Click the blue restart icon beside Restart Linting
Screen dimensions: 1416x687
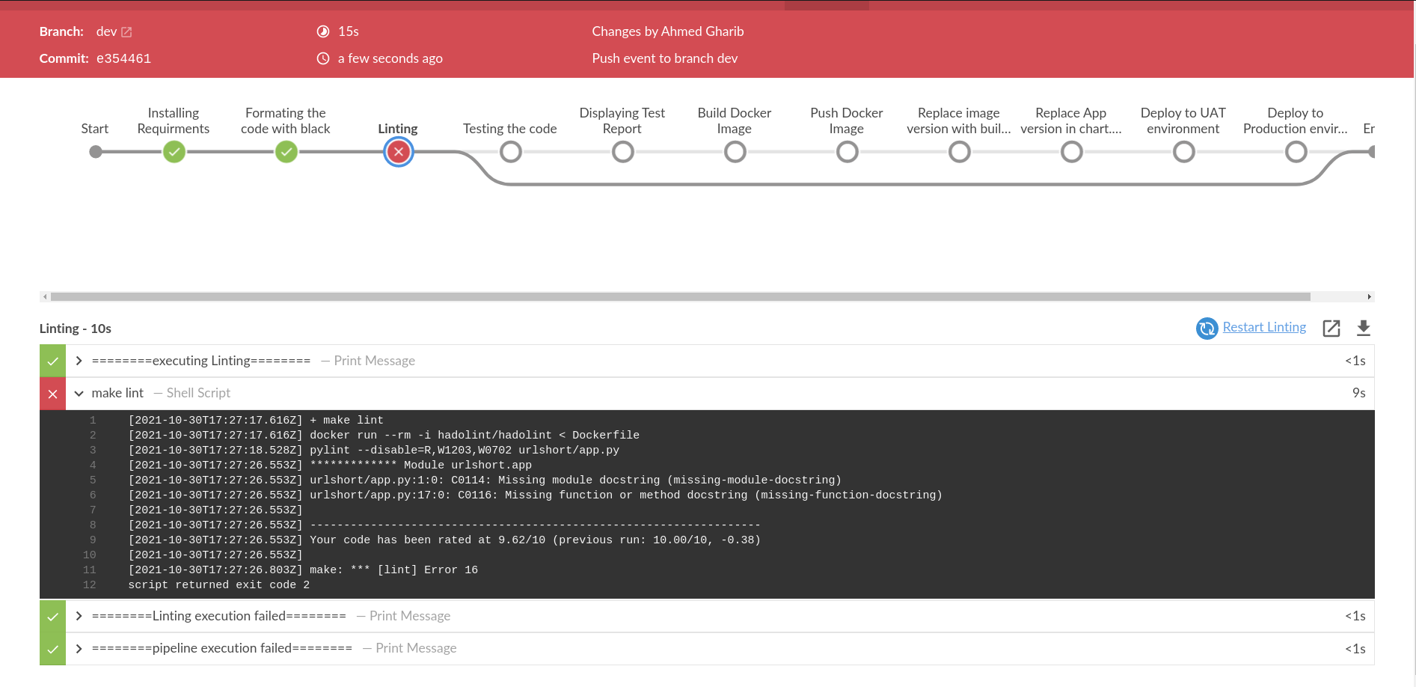tap(1207, 328)
